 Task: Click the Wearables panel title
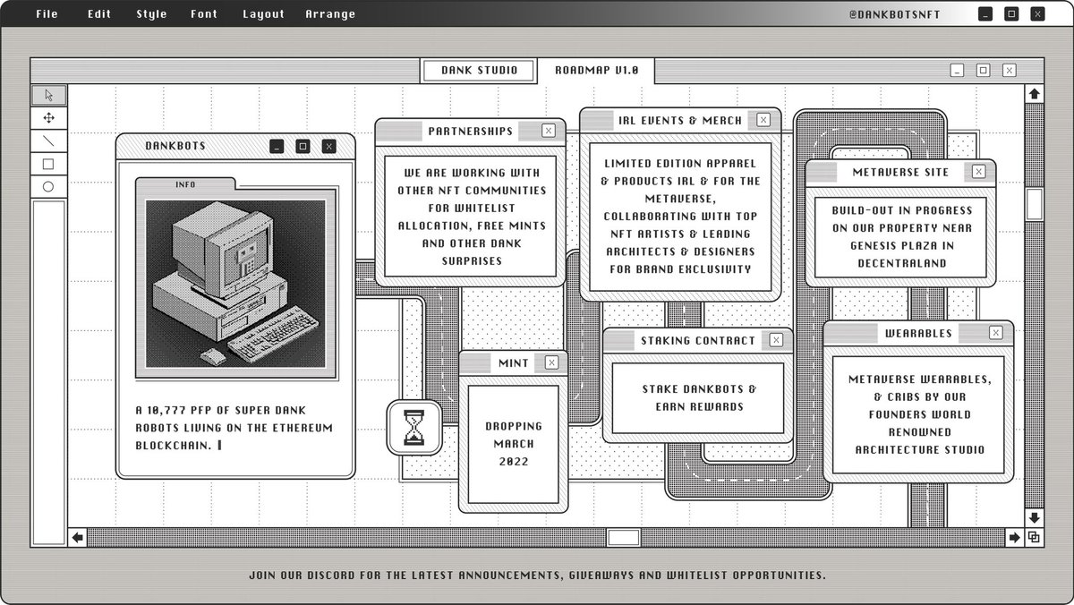918,333
